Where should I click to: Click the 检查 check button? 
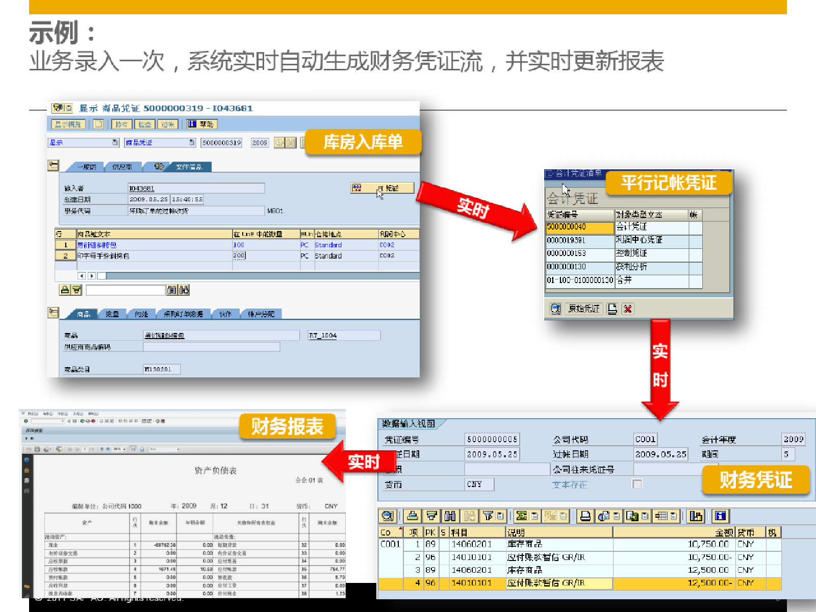(x=144, y=124)
